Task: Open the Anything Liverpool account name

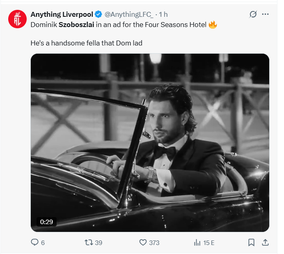Action: pyautogui.click(x=62, y=15)
